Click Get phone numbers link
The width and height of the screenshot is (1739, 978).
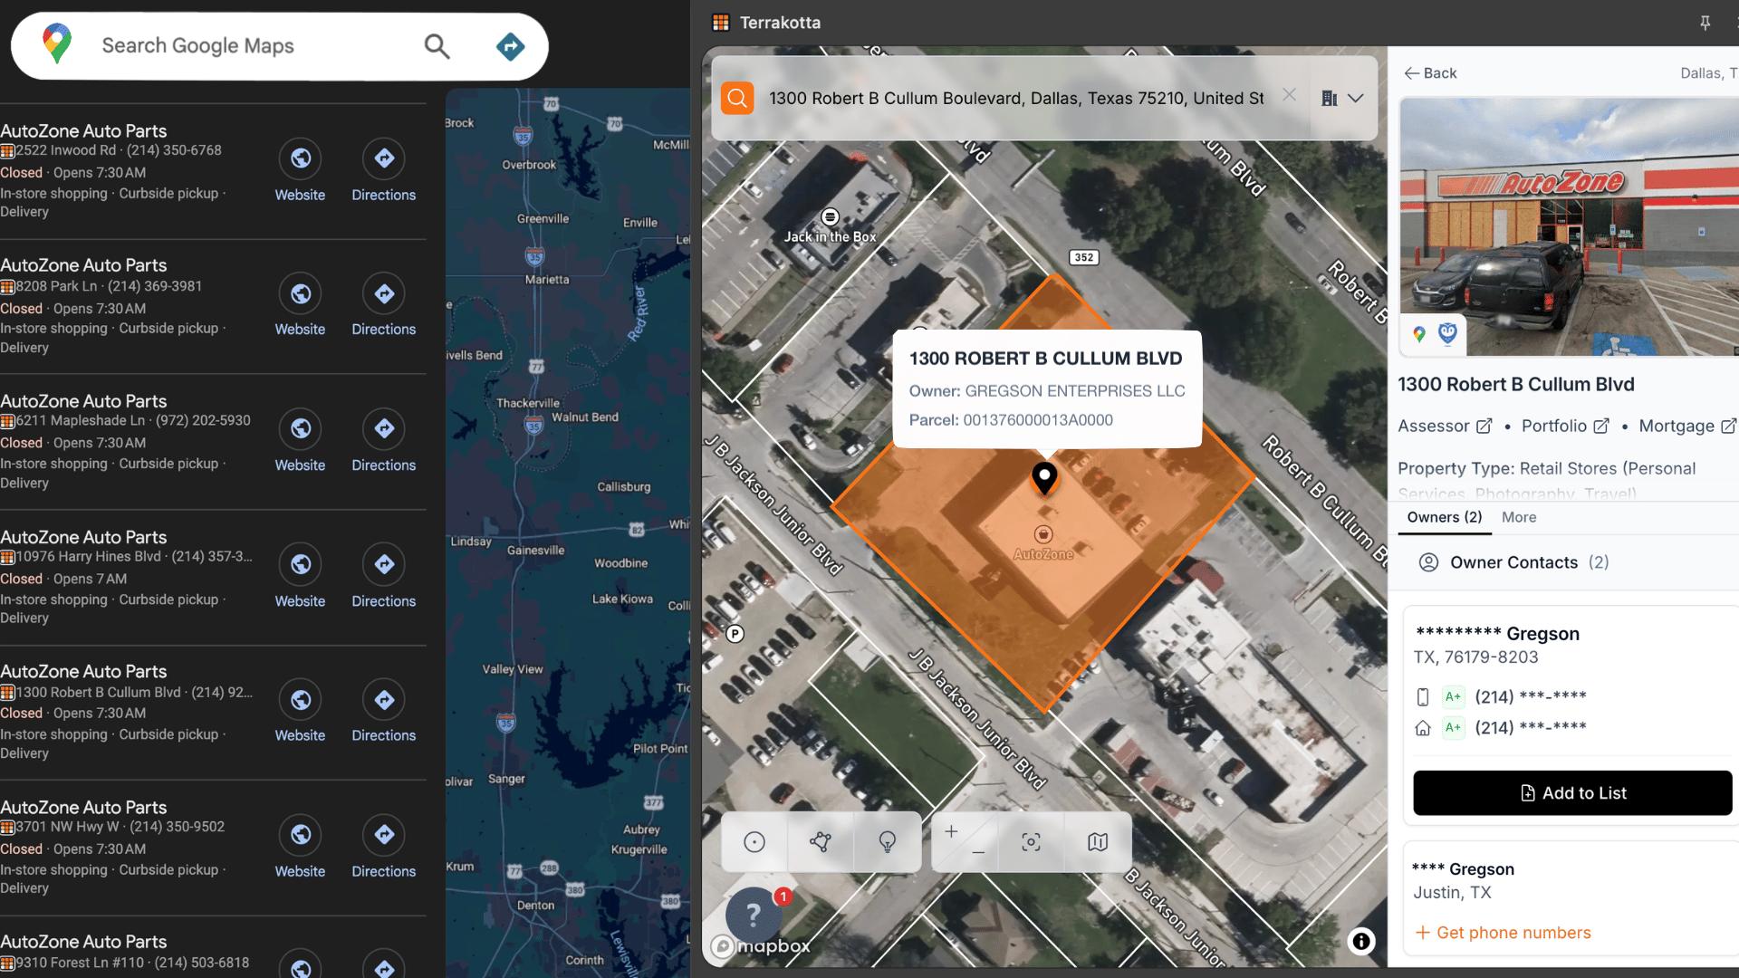coord(1513,933)
